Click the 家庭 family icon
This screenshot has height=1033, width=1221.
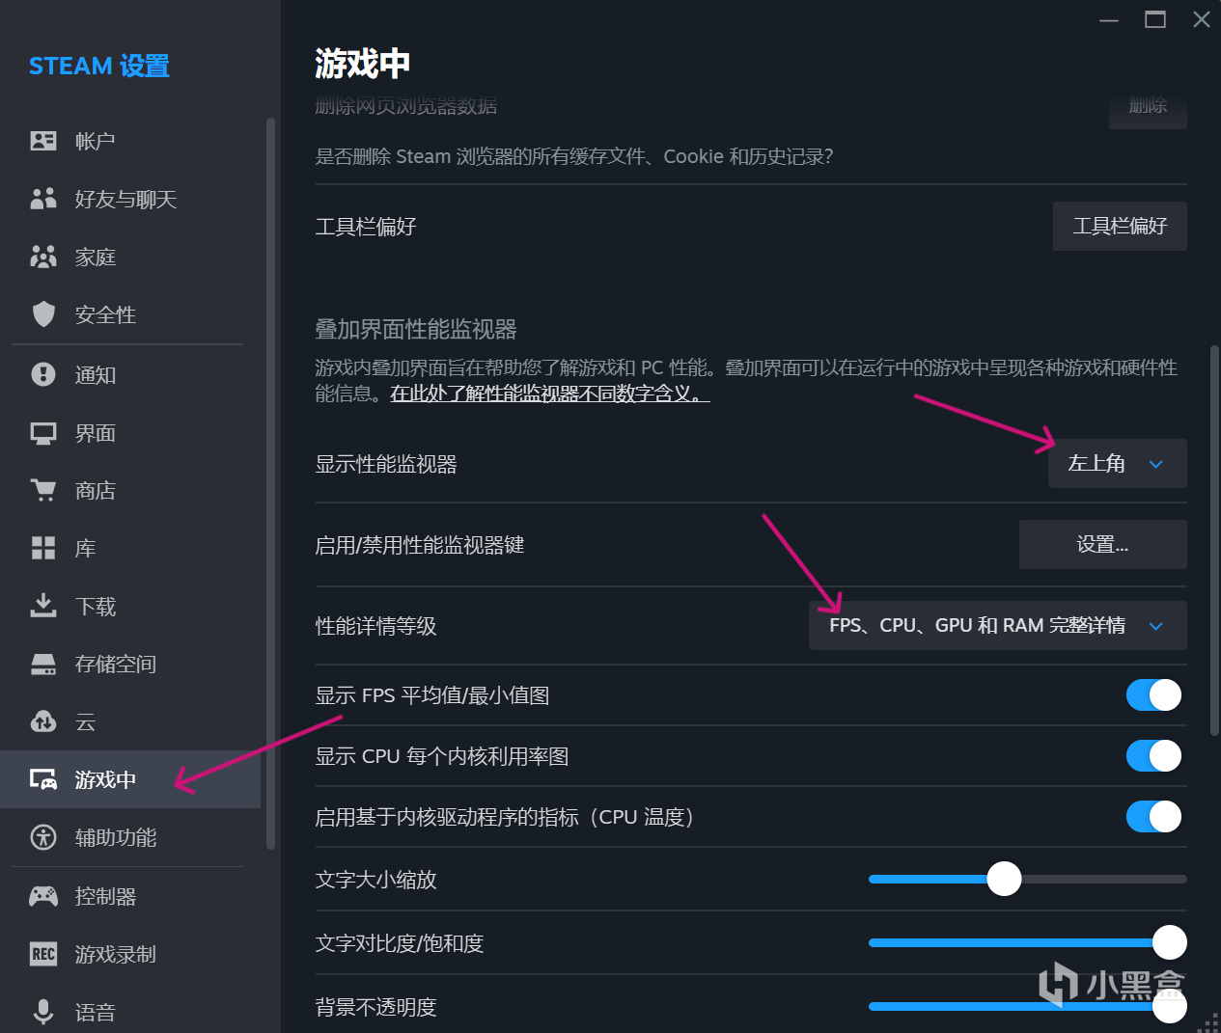pyautogui.click(x=43, y=257)
